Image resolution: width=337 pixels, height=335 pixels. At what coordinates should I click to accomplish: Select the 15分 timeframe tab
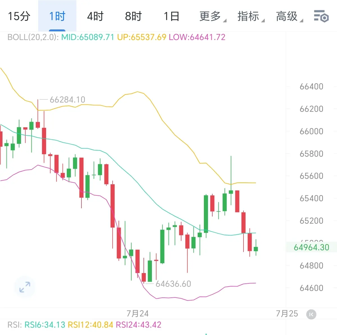[x=19, y=16]
